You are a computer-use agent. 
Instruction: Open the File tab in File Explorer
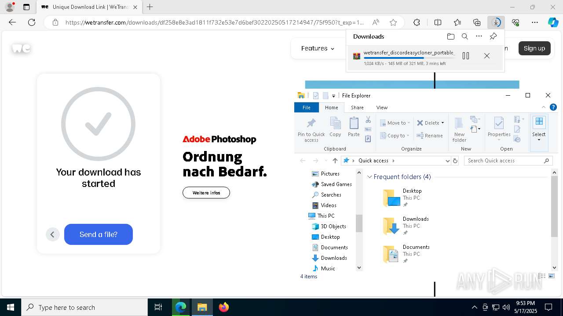307,108
